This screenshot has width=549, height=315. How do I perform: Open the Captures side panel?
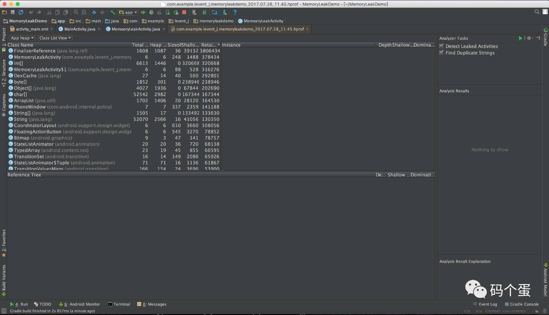[3, 105]
